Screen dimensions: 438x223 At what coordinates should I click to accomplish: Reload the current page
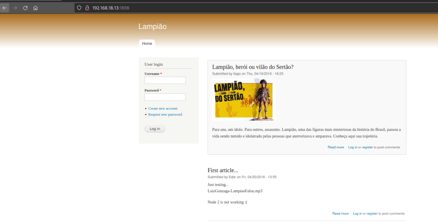pyautogui.click(x=25, y=8)
